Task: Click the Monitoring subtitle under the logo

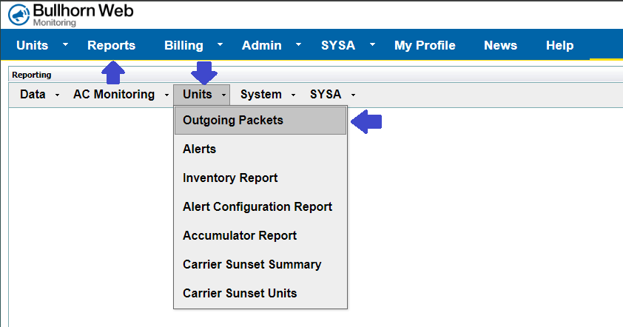Action: [55, 23]
